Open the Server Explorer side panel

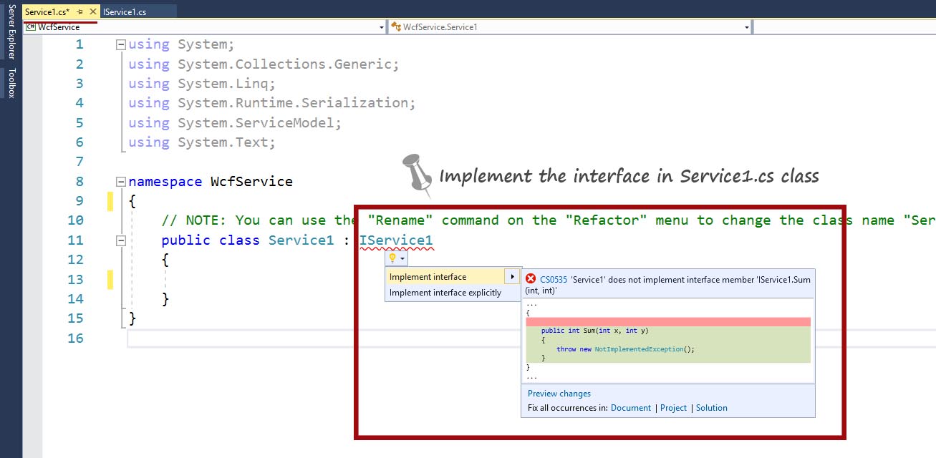[x=11, y=32]
